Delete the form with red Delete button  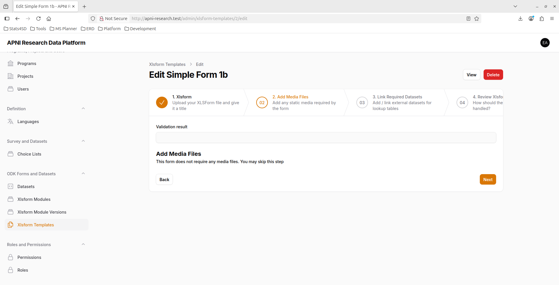pos(493,75)
